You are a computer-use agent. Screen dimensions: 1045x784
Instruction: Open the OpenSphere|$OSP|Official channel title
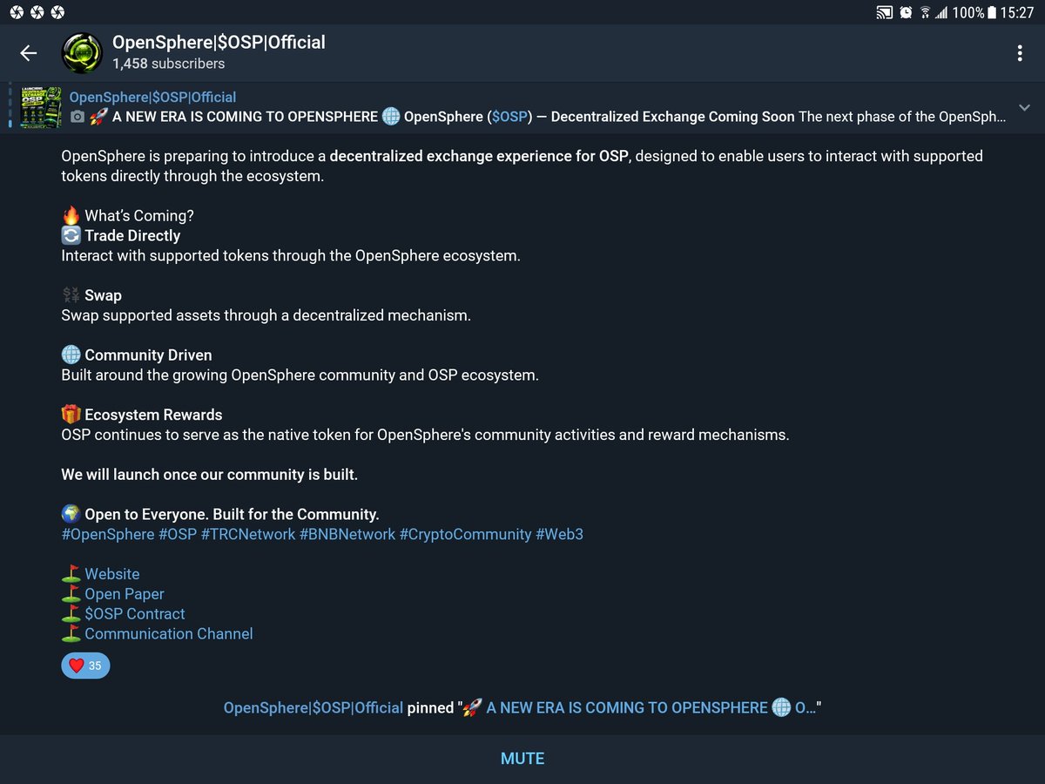[219, 42]
